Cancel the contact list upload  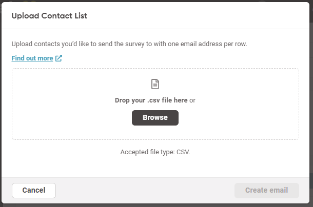pos(34,190)
